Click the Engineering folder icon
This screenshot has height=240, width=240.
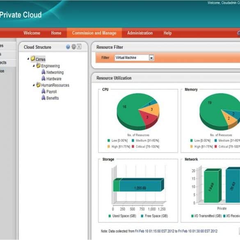click(x=38, y=66)
